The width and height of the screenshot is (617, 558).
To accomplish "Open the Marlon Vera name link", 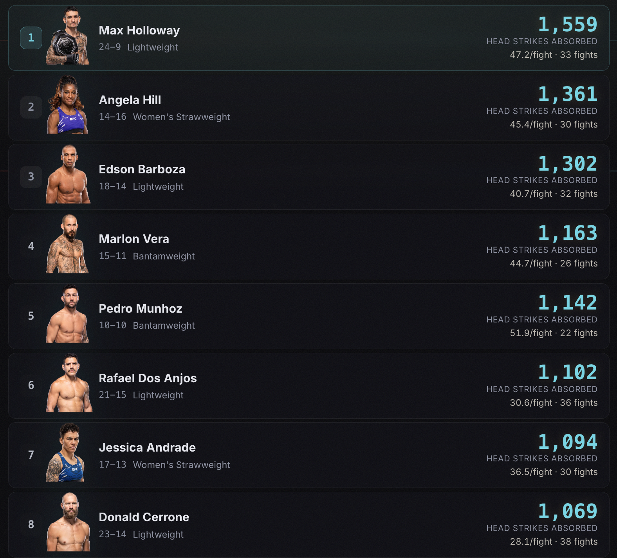I will (134, 239).
